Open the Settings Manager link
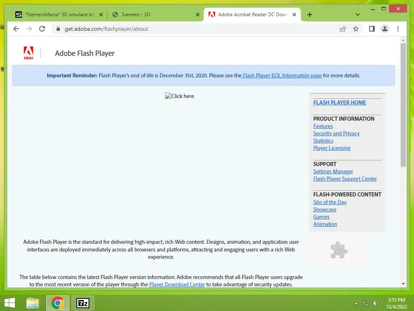This screenshot has height=311, width=414. click(x=333, y=171)
